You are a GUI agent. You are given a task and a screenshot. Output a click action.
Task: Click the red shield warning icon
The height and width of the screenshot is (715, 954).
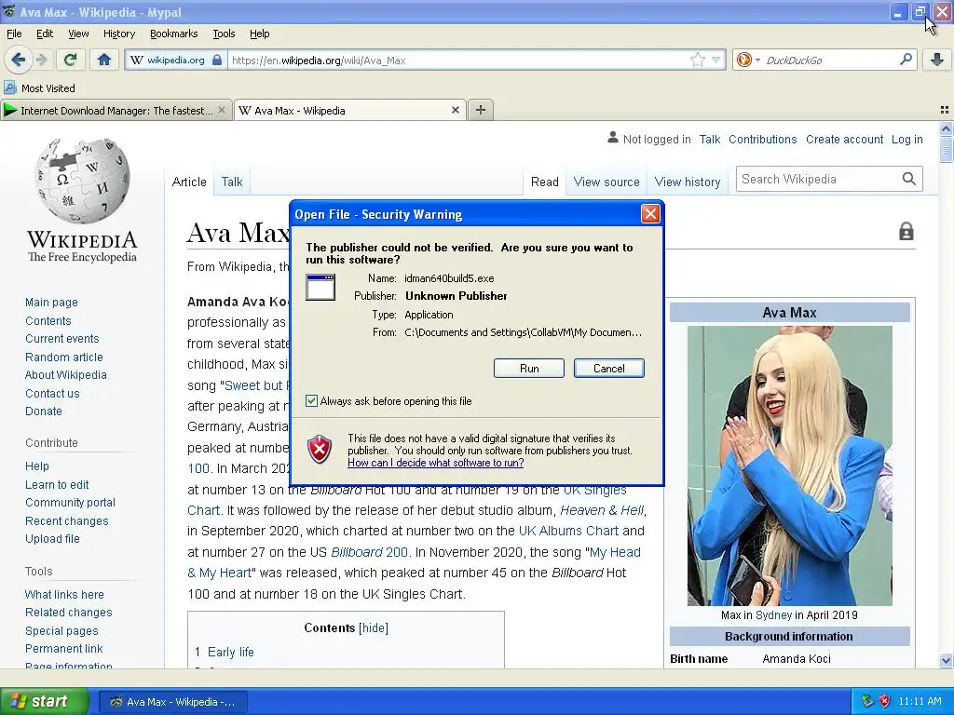pyautogui.click(x=320, y=450)
